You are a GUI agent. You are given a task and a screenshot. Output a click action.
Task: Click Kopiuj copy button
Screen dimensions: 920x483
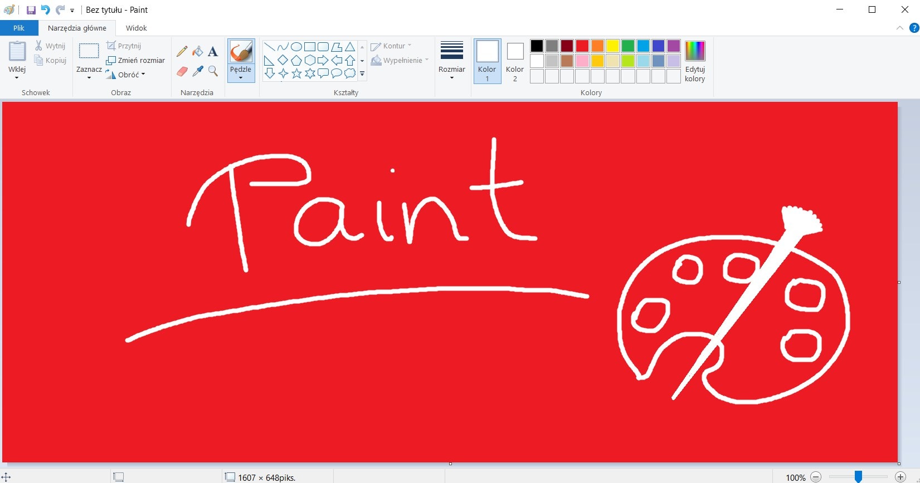tap(50, 60)
